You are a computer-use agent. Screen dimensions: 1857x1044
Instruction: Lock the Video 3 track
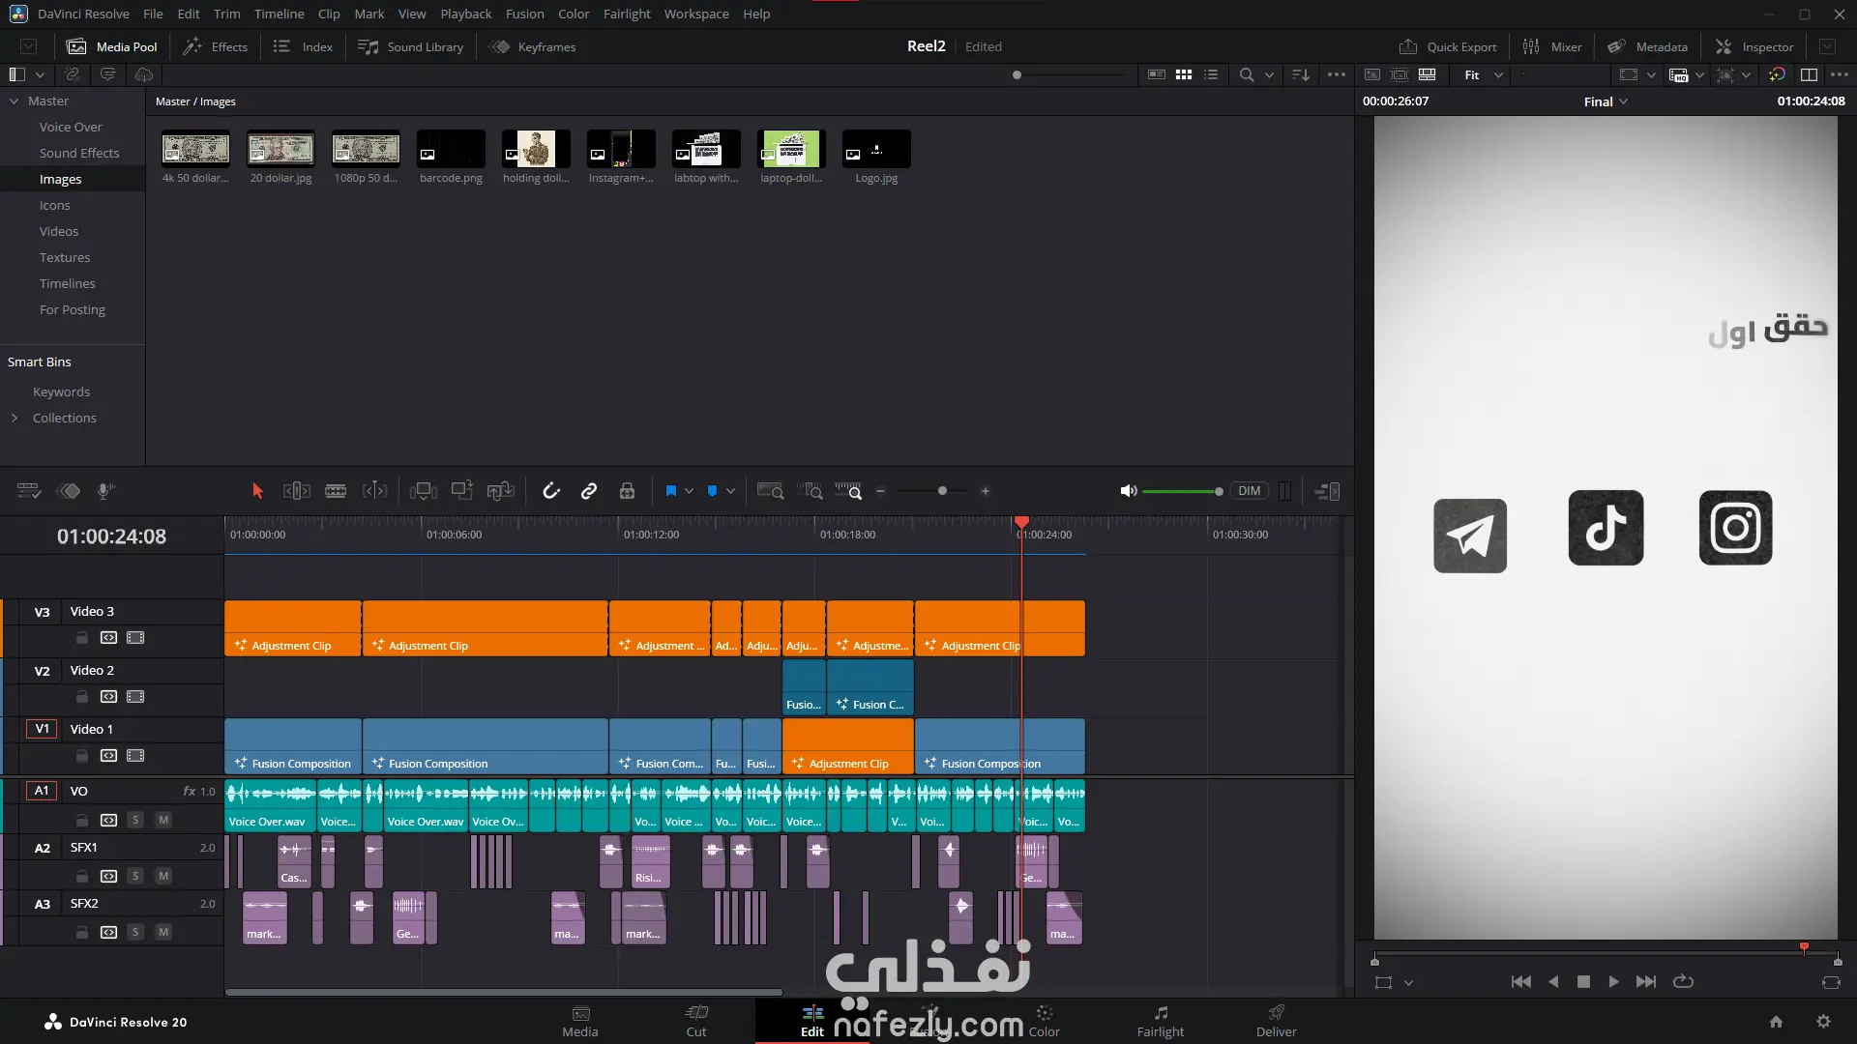[82, 638]
